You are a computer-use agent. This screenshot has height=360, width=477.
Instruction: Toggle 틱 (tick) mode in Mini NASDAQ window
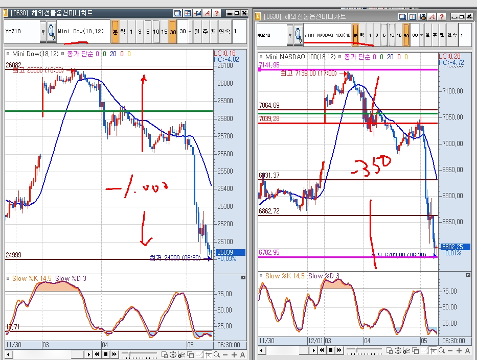click(362, 35)
